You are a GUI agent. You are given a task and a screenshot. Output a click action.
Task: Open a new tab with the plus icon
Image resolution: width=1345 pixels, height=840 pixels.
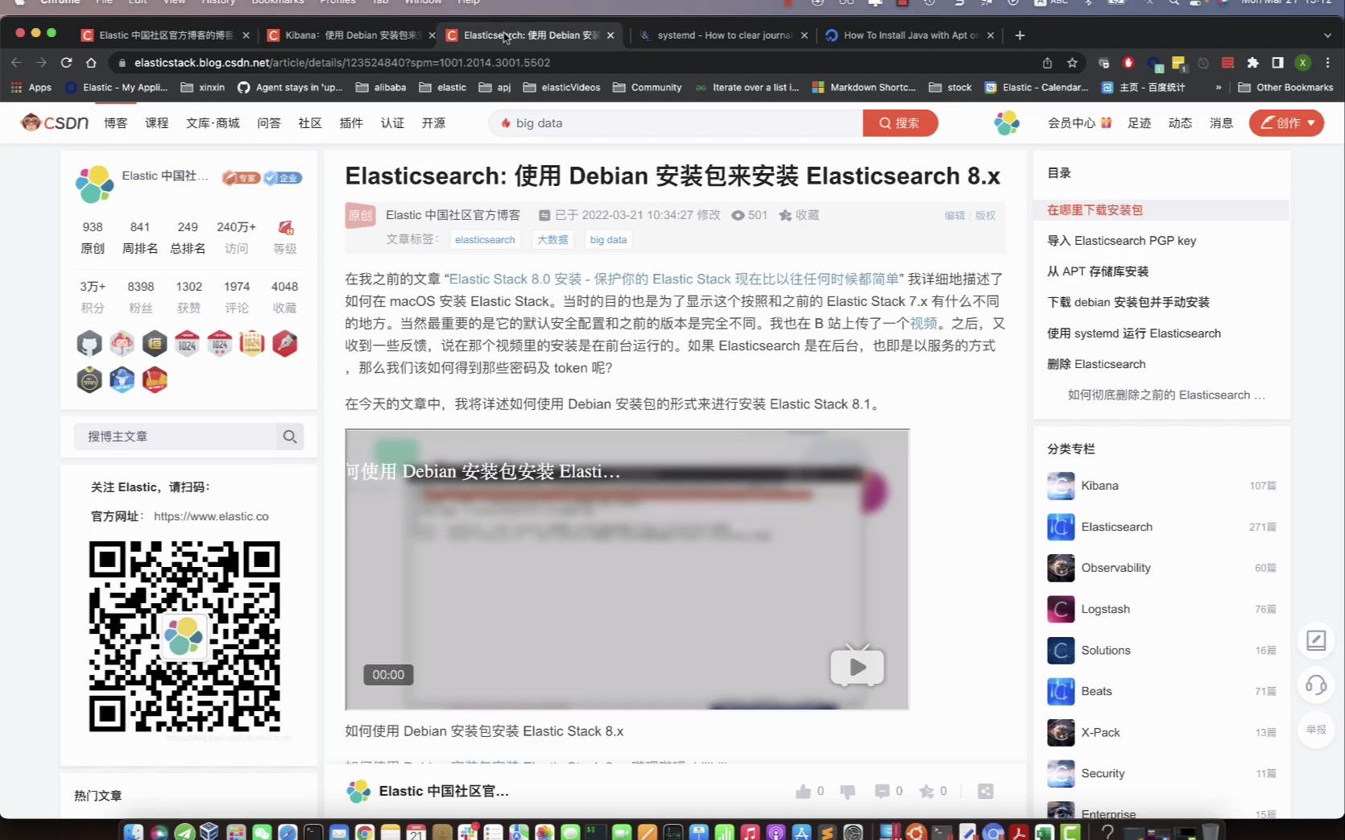pos(1020,35)
